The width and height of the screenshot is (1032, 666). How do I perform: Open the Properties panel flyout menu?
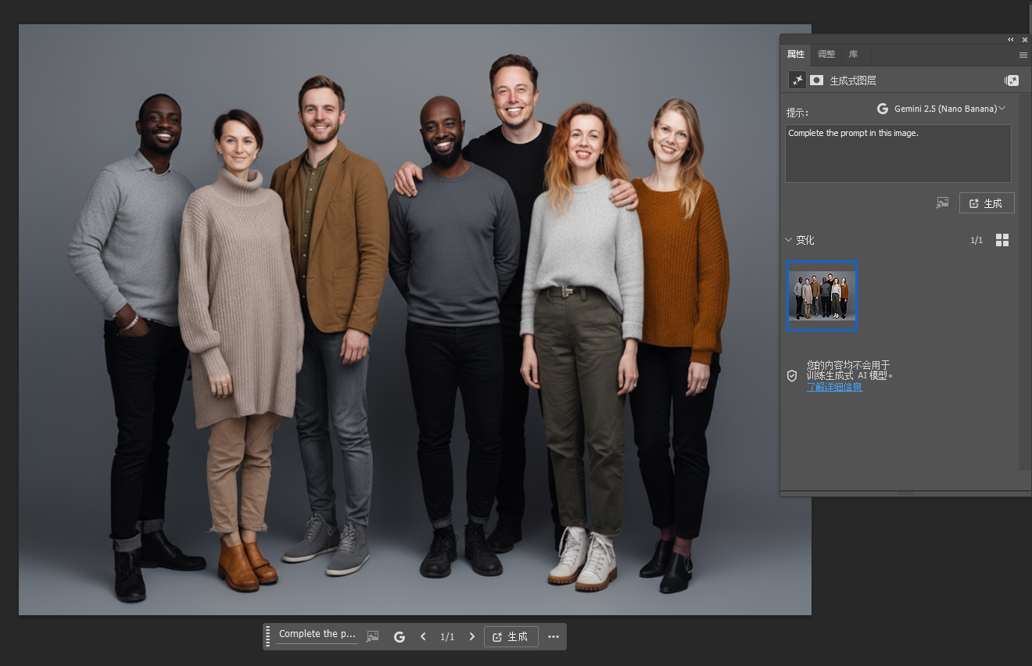[1023, 55]
